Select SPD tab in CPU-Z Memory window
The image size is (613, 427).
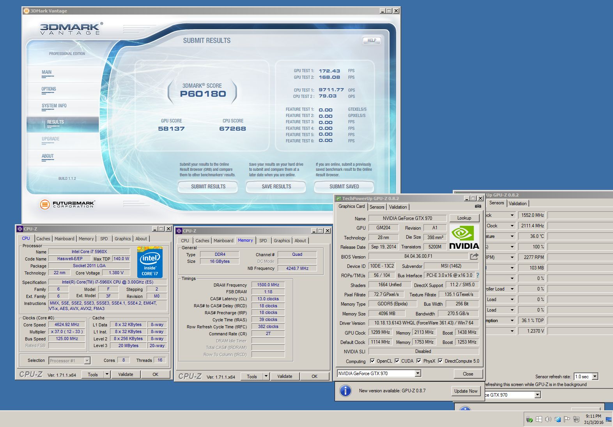click(263, 241)
